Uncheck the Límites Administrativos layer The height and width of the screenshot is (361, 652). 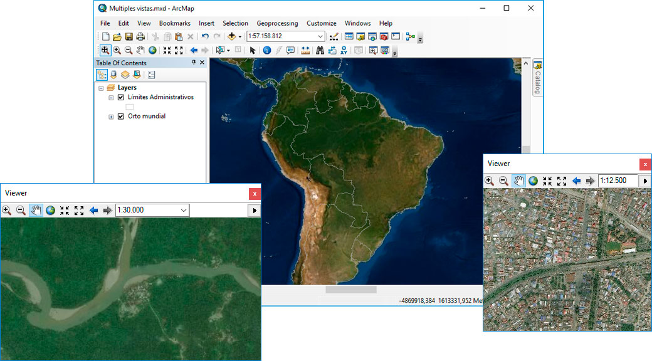coord(120,97)
